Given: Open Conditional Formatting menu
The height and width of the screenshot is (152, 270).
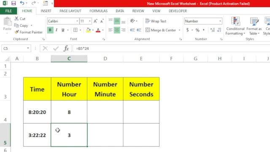Looking at the screenshot, I should [235, 26].
